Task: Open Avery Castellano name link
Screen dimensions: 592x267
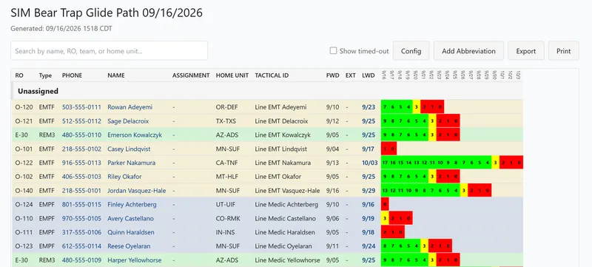Action: [x=131, y=218]
